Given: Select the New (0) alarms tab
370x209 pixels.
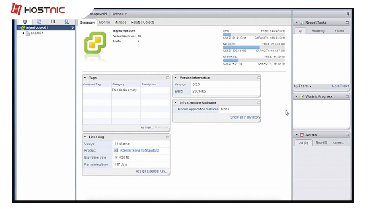Looking at the screenshot, I should pos(321,143).
